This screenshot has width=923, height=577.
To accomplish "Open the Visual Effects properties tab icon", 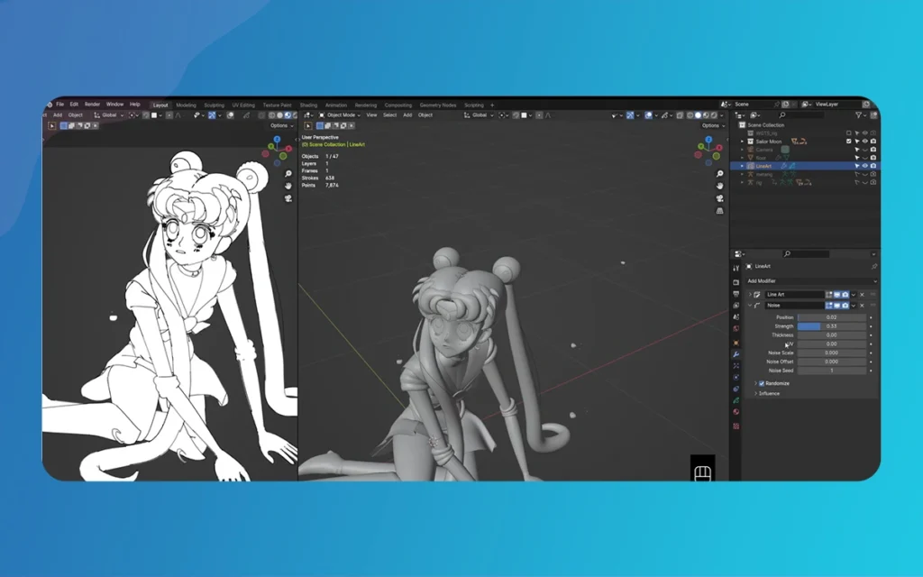I will [736, 366].
